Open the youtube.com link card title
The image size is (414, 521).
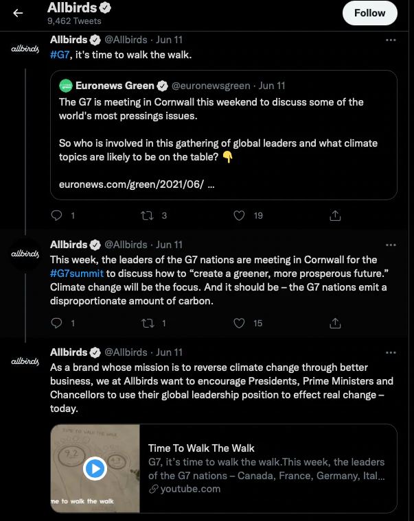point(201,448)
